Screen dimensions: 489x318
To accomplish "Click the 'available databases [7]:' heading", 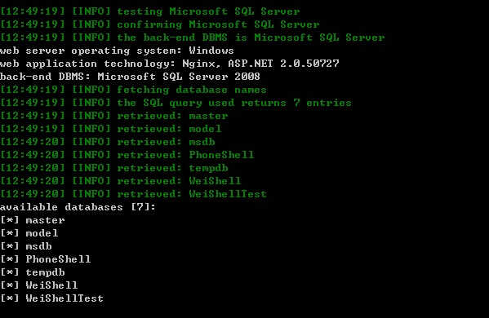I will (78, 207).
